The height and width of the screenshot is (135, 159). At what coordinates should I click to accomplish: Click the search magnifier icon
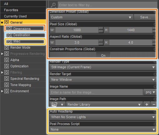[x=54, y=5]
